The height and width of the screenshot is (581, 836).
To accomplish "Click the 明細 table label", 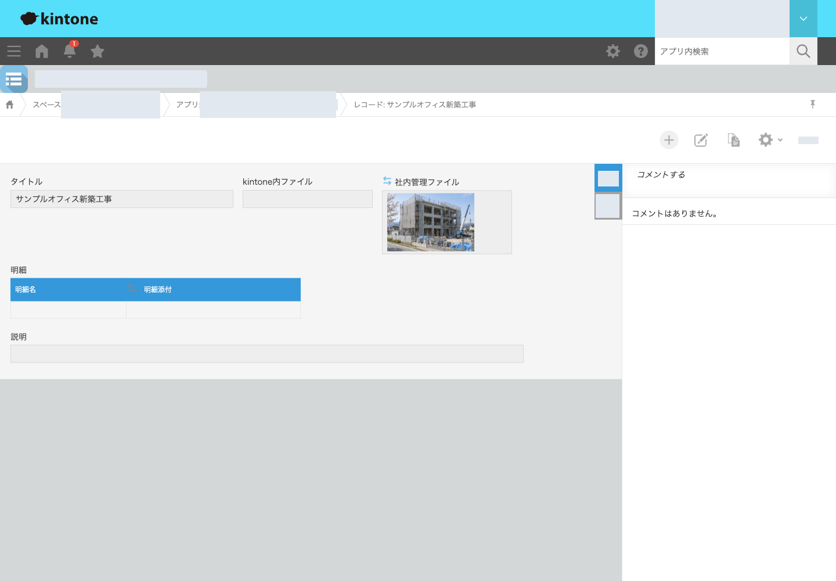I will point(19,270).
